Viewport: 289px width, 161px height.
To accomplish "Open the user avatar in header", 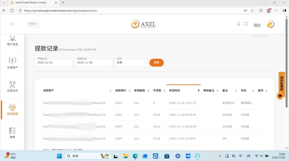I will tap(270, 24).
